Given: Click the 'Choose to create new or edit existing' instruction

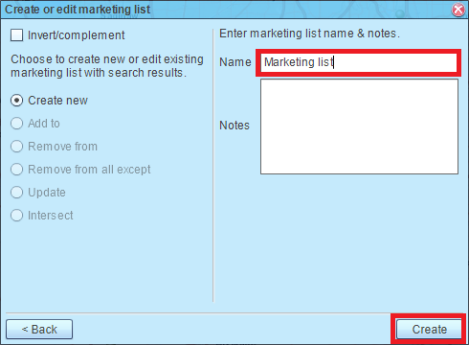Looking at the screenshot, I should (x=107, y=66).
